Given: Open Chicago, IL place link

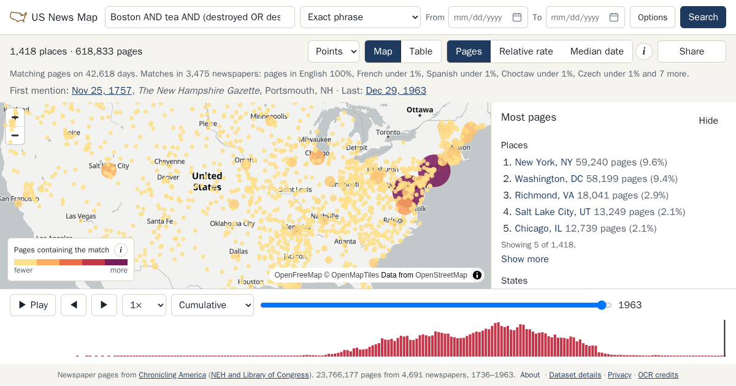Looking at the screenshot, I should (x=539, y=229).
